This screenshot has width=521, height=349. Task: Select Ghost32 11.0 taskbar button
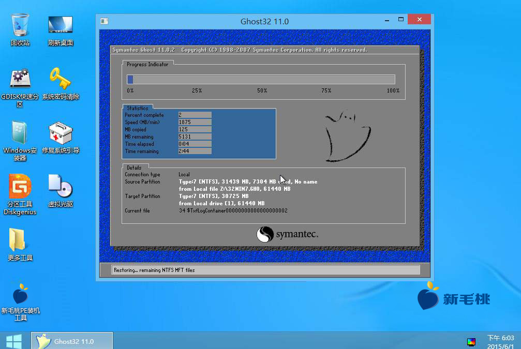click(x=72, y=340)
